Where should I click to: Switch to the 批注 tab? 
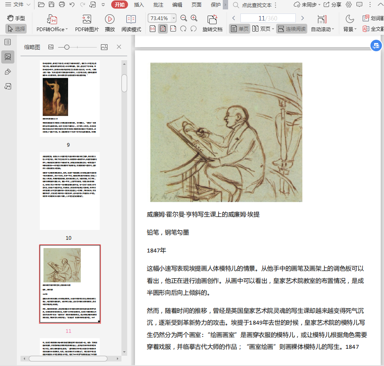(158, 5)
